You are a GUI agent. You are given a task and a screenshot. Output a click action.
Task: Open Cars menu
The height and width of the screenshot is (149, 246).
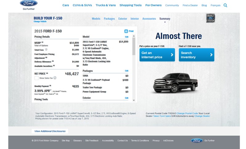coord(66,5)
